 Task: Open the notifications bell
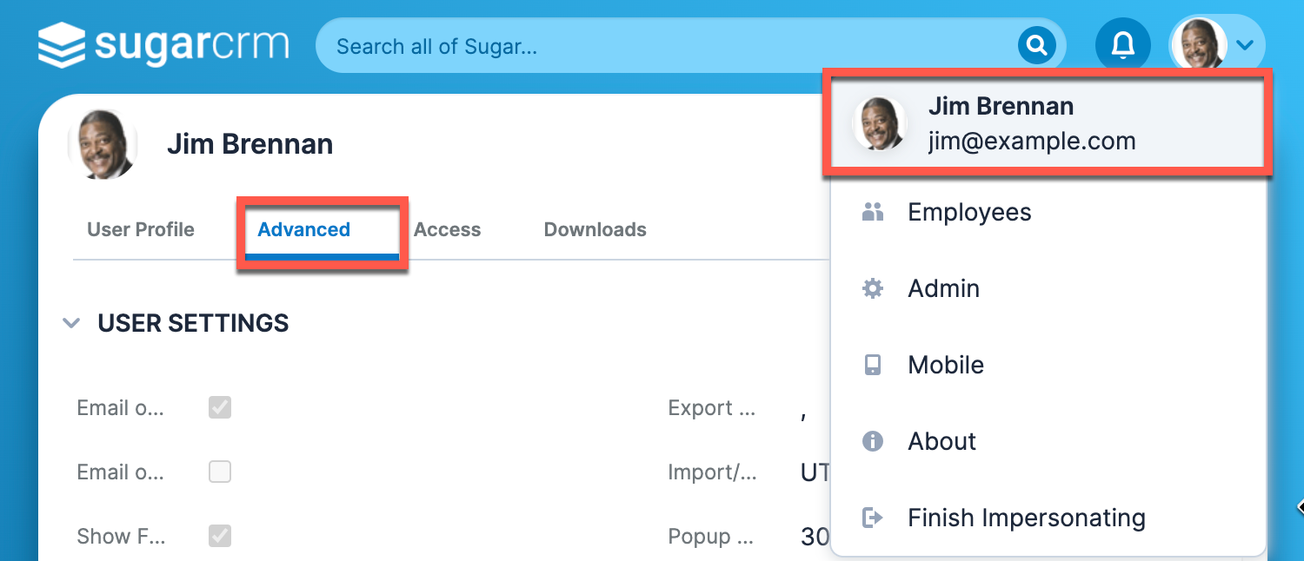[1122, 45]
